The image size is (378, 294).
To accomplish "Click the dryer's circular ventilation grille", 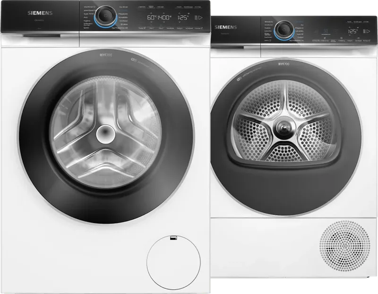I will click(345, 246).
